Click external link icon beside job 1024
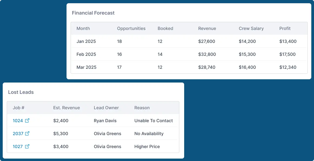Screen dimensions: 314x161 coord(27,121)
